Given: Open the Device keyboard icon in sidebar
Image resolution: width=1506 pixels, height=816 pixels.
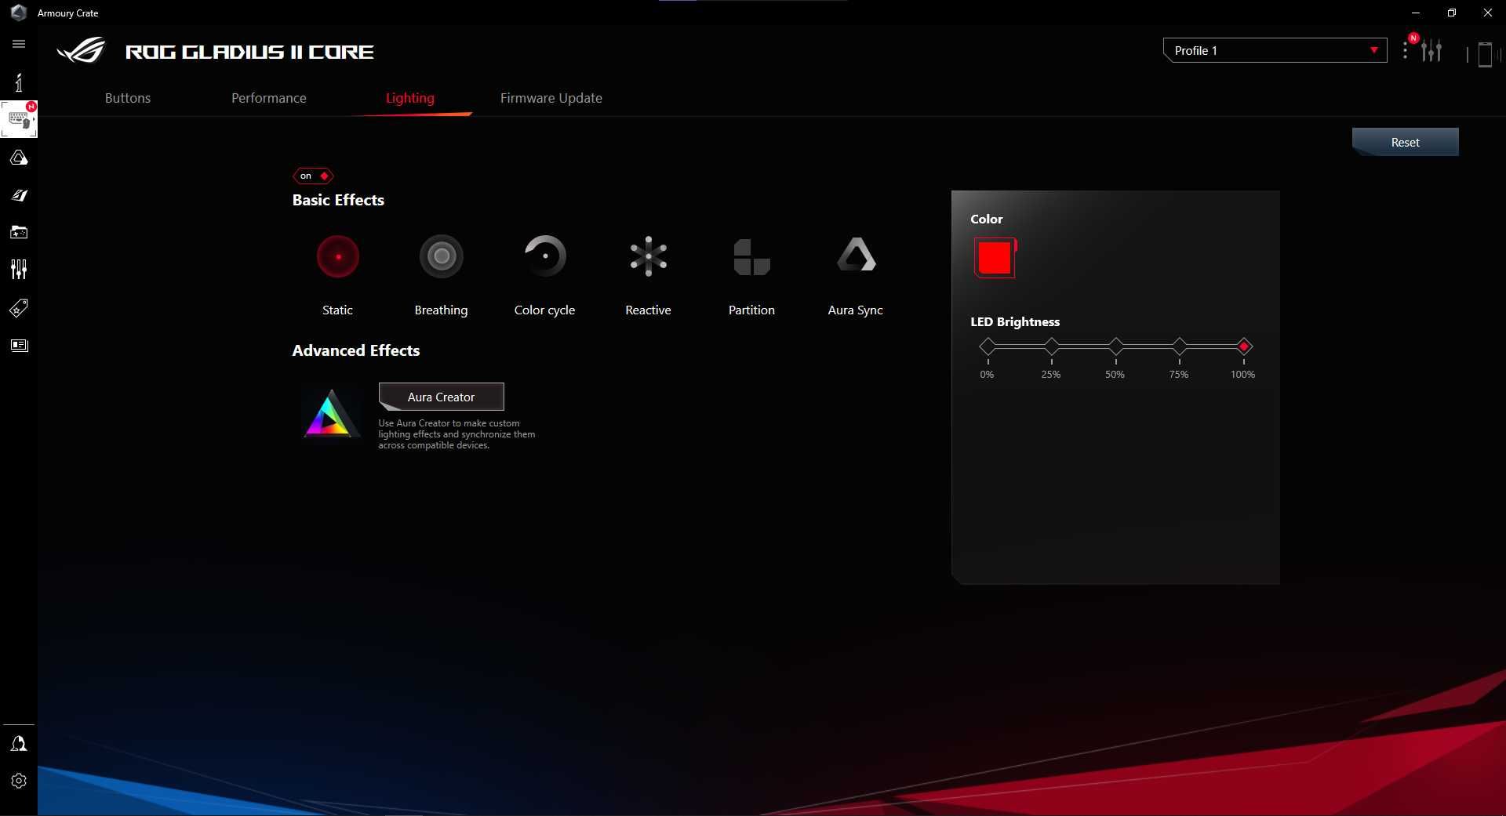Looking at the screenshot, I should pos(19,119).
